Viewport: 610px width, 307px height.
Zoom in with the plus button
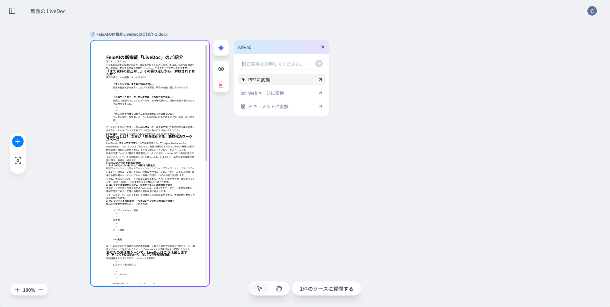(x=17, y=290)
